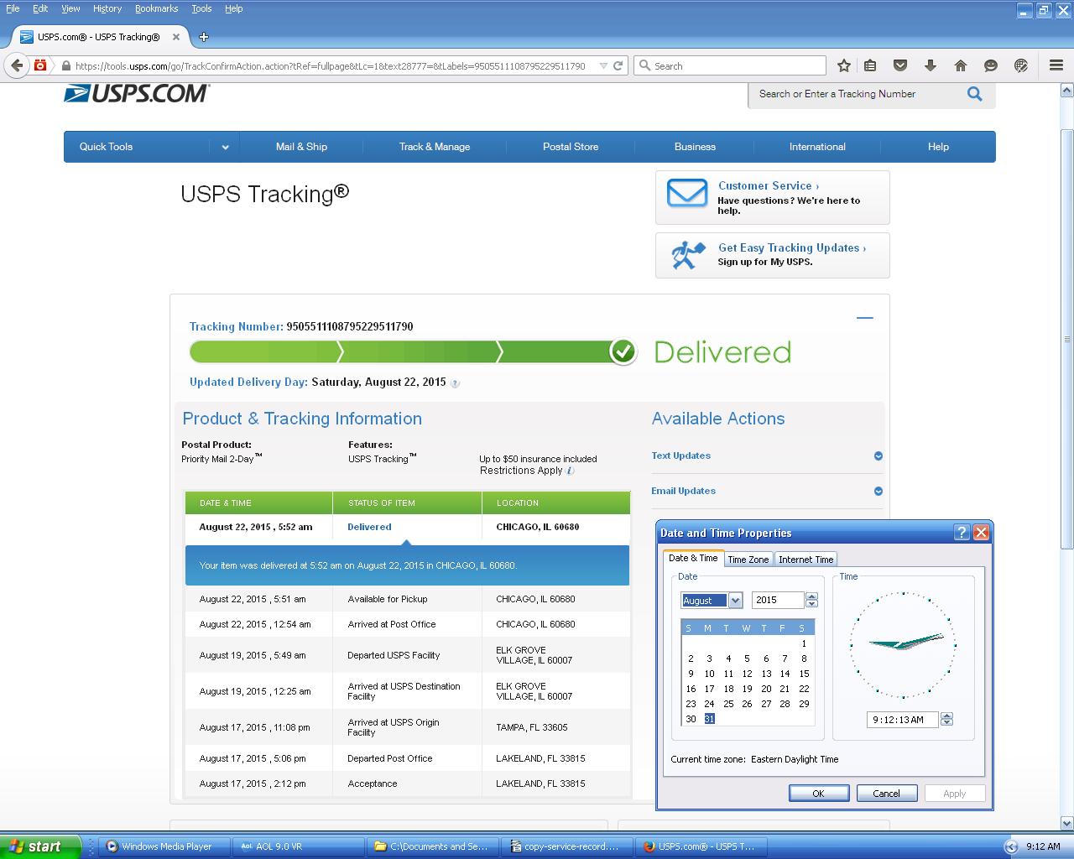Click the globe icon in Firefox toolbar
The image size is (1074, 859).
click(x=1021, y=65)
